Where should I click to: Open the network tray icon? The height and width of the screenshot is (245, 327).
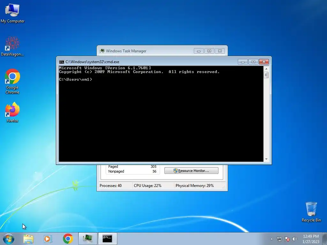pos(279,239)
